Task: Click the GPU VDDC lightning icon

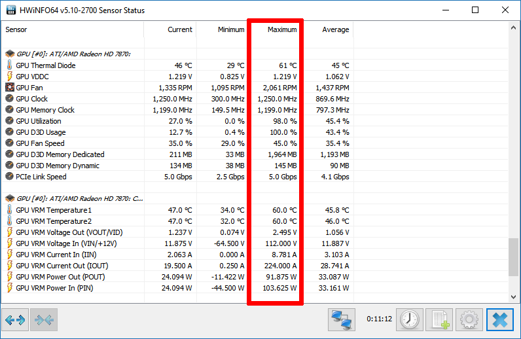Action: [10, 76]
